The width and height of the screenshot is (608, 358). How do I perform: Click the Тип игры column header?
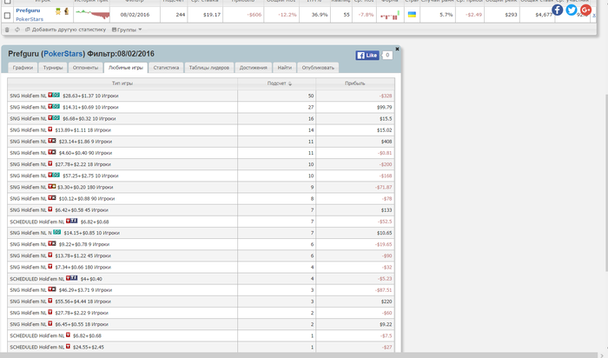point(122,83)
